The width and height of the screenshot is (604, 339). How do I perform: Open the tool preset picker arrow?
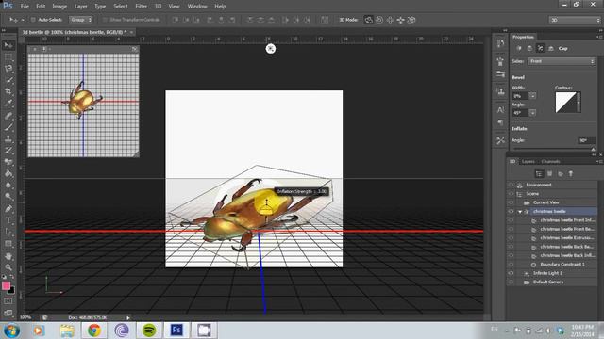pyautogui.click(x=23, y=20)
